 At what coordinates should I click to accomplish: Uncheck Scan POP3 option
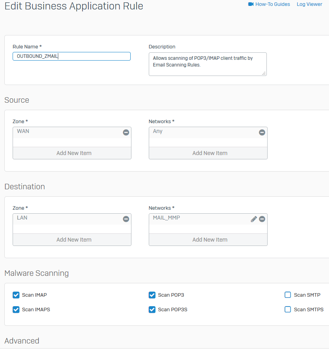point(152,295)
